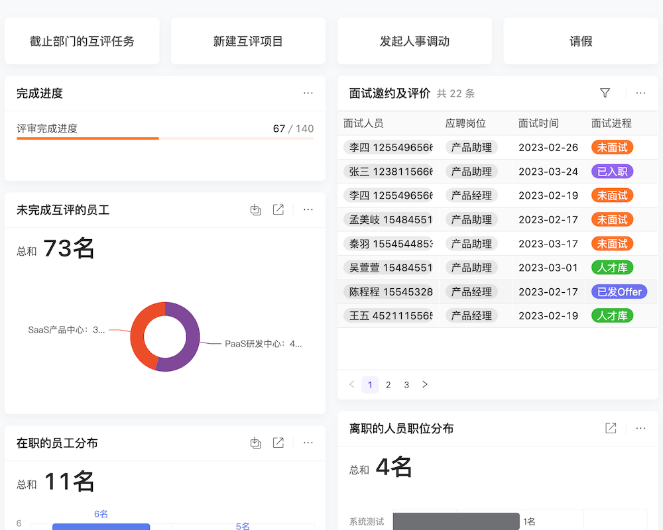Viewport: 663px width, 530px height.
Task: Click the export icon on 在职的员工分布 panel
Action: [x=278, y=443]
